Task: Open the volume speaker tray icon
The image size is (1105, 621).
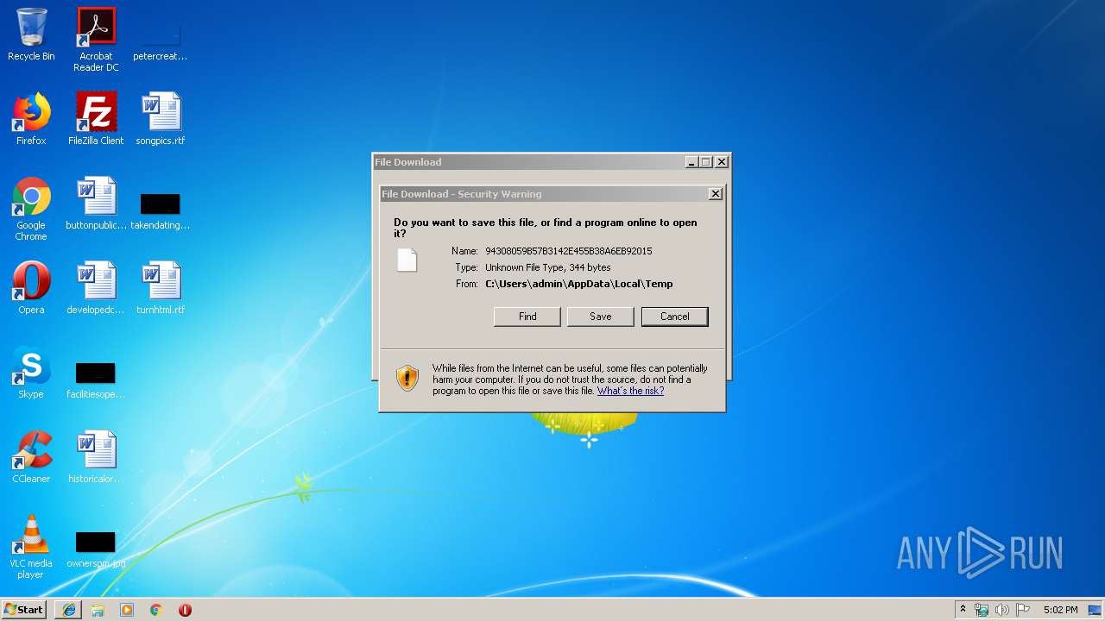Action: tap(1002, 610)
